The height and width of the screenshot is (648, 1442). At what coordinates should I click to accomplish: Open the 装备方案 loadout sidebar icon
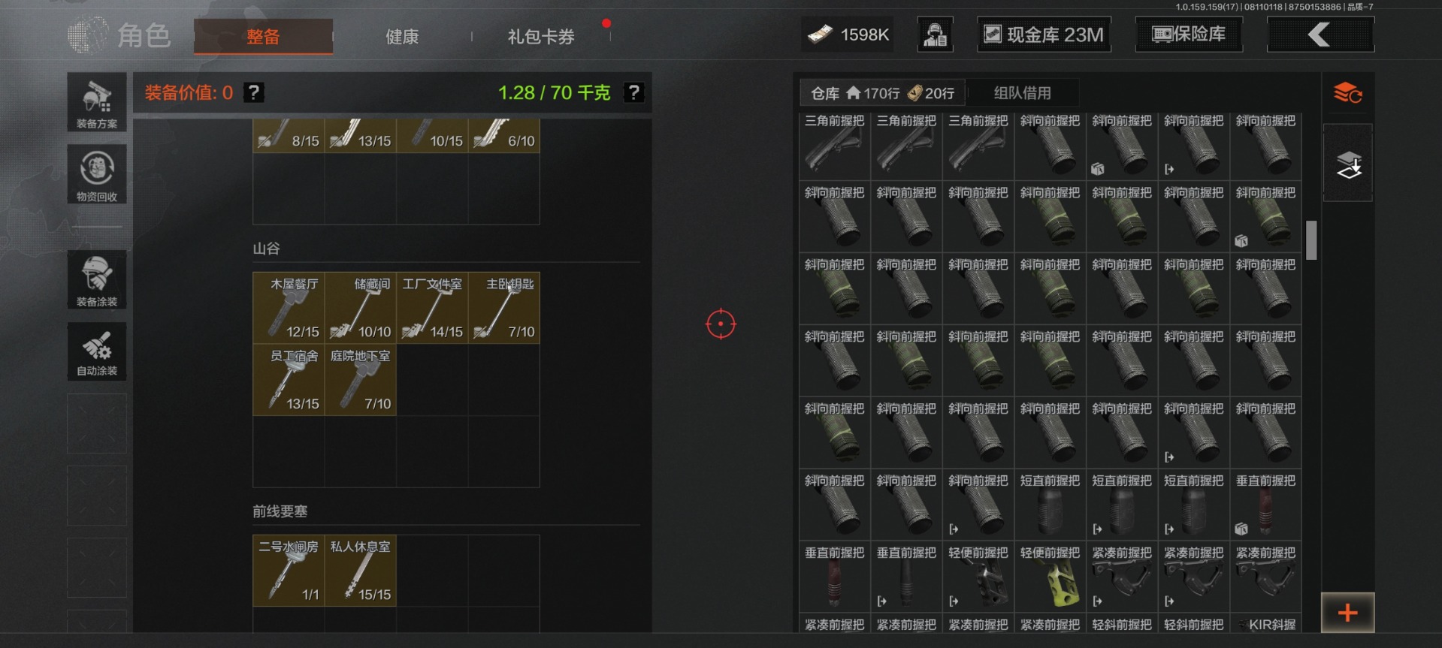[97, 102]
